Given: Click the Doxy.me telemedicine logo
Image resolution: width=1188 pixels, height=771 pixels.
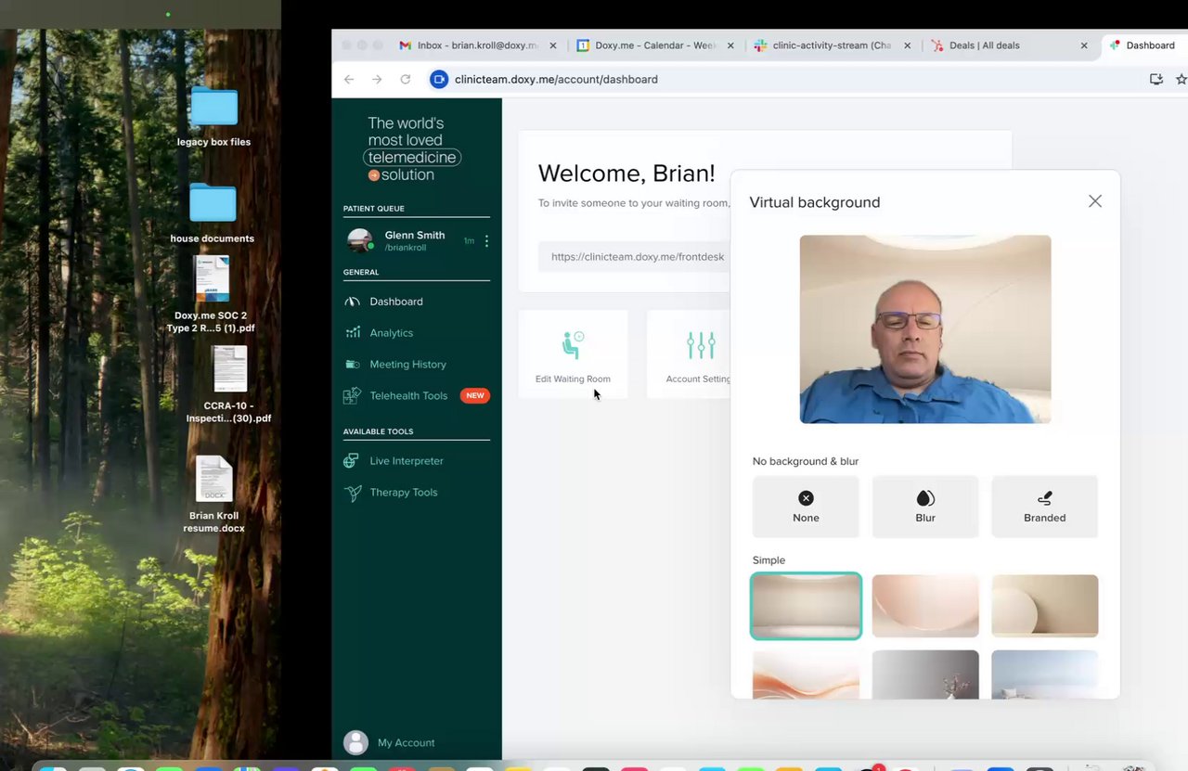Looking at the screenshot, I should pos(412,148).
